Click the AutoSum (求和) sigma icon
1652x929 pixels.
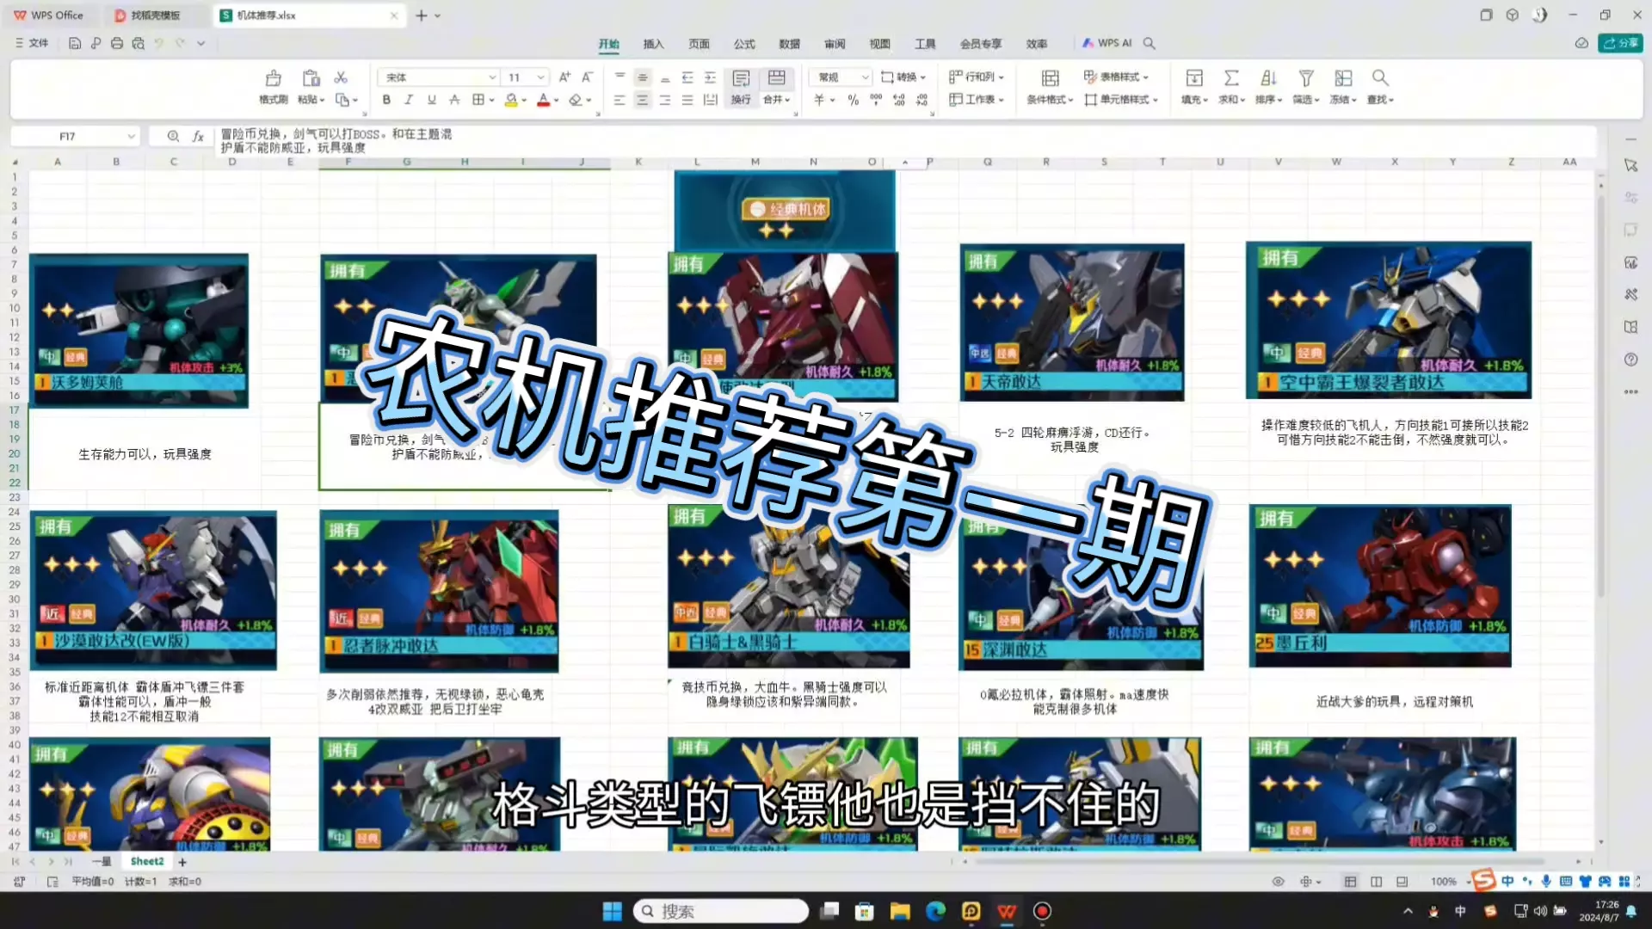(x=1231, y=78)
